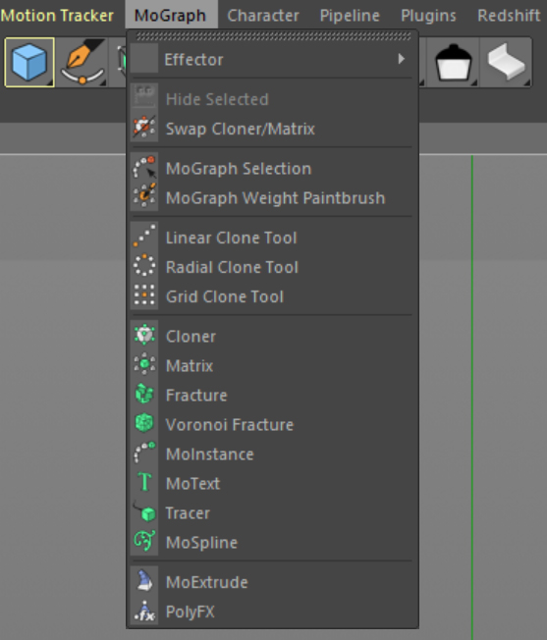
Task: Open the Redshift menu
Action: 509,16
